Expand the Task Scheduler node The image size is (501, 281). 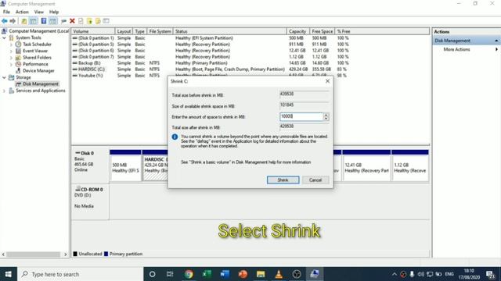(12, 44)
